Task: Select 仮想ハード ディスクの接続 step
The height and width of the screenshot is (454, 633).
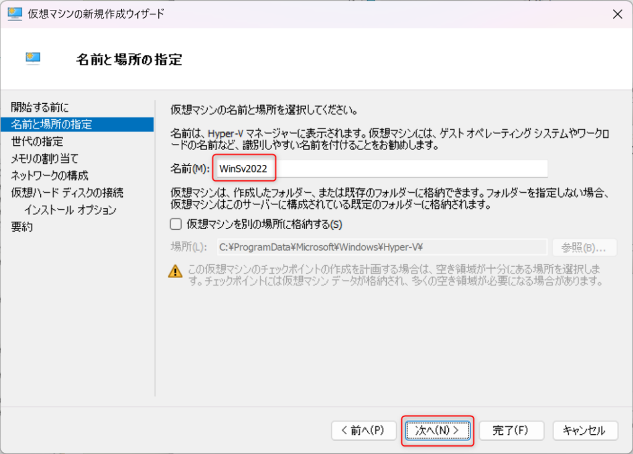Action: pyautogui.click(x=67, y=193)
